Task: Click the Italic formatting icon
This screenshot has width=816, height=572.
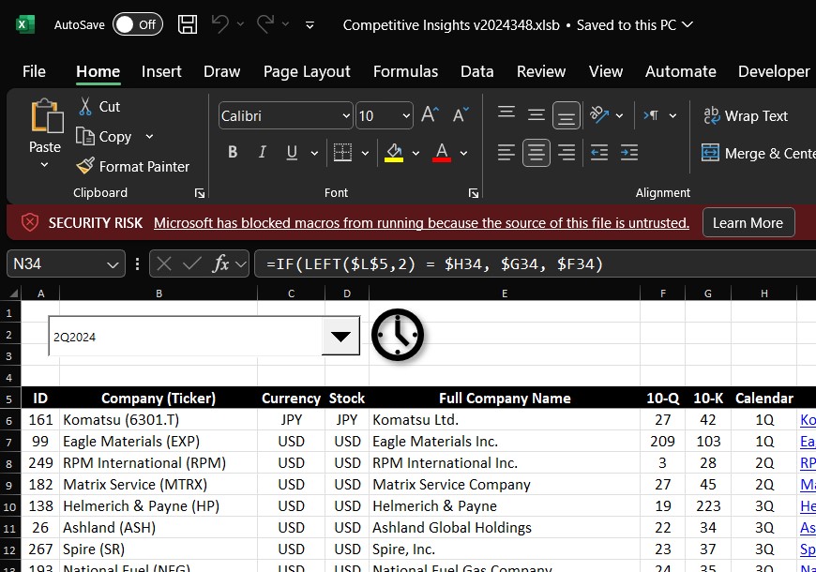Action: [262, 153]
